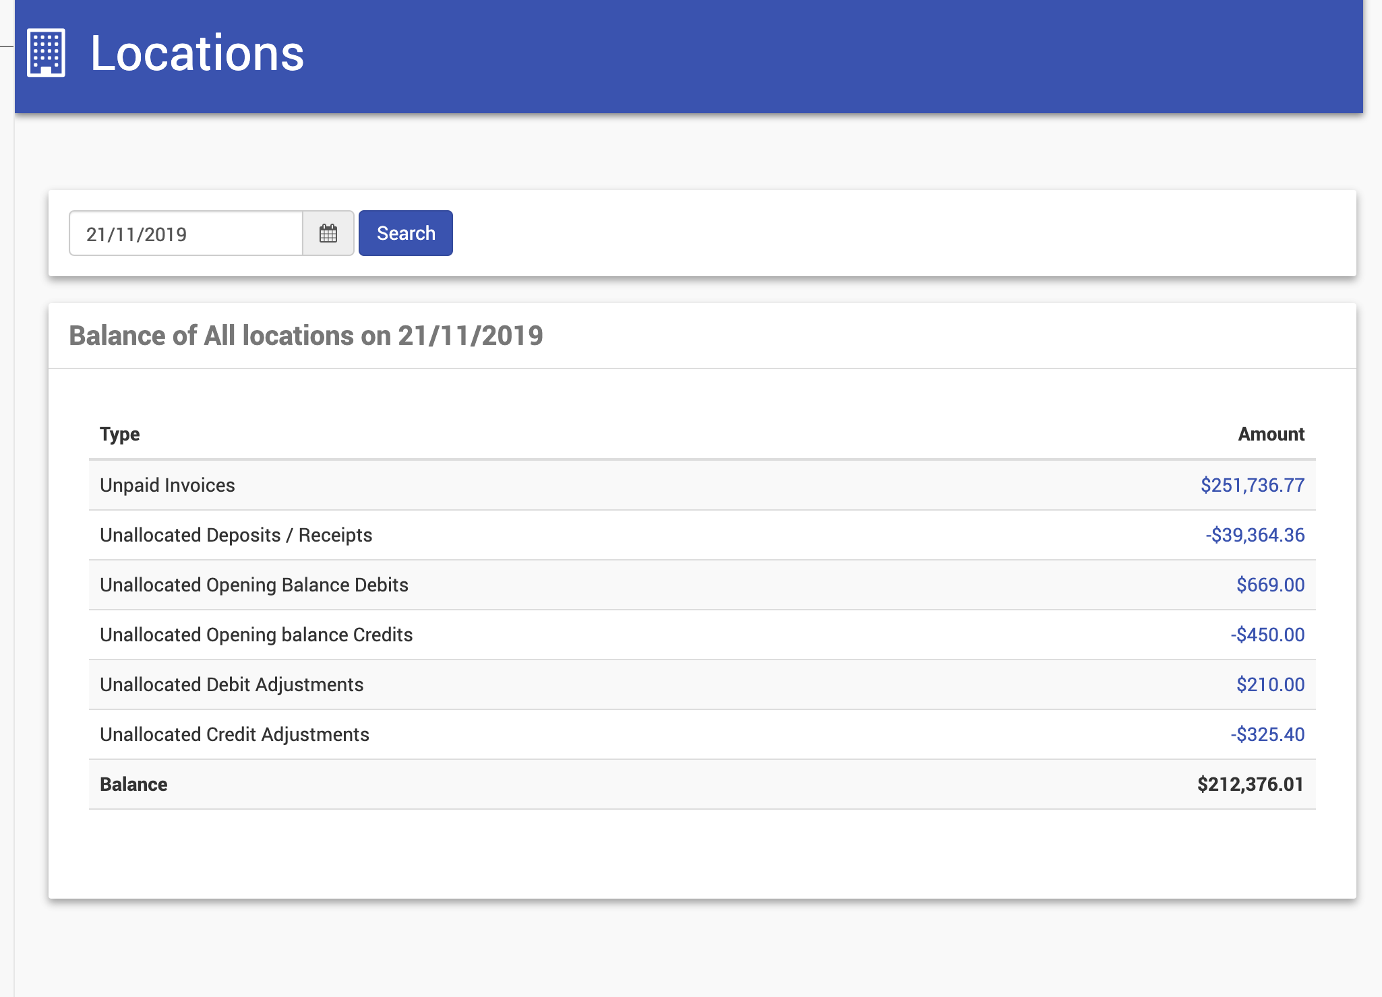1382x997 pixels.
Task: Click the Locations page title
Action: coord(197,53)
